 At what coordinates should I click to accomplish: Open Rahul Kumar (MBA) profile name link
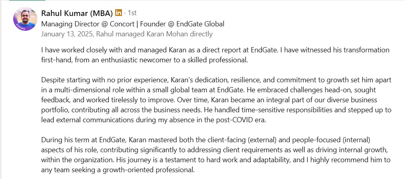pos(77,13)
